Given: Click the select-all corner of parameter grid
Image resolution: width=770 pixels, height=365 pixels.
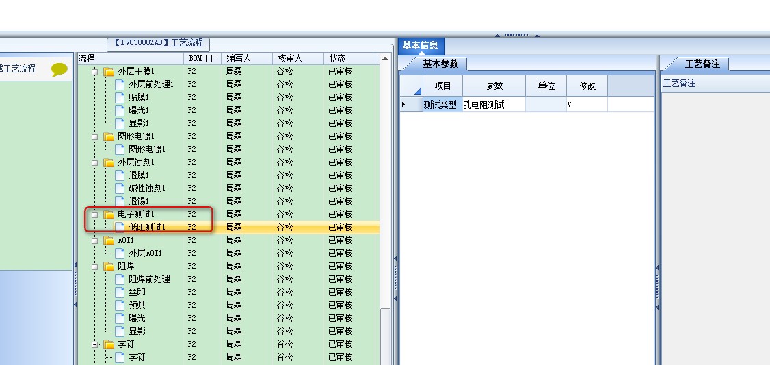Looking at the screenshot, I should [412, 86].
